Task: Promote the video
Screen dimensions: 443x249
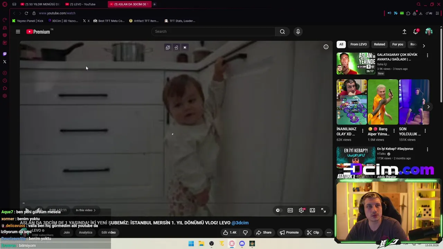Action: click(x=289, y=232)
